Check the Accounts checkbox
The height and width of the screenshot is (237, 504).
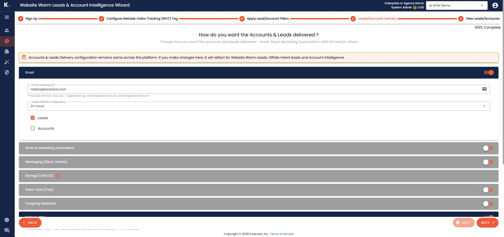33,128
